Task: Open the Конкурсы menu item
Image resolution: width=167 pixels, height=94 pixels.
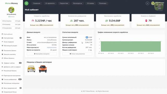Action: point(77,3)
